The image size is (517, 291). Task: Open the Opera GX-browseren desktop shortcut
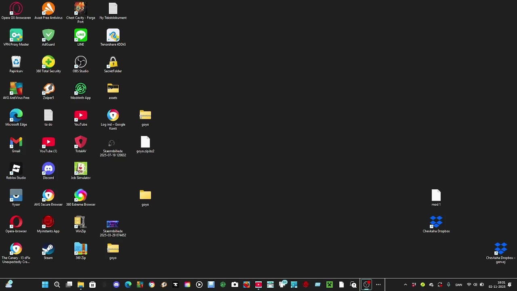click(x=16, y=11)
